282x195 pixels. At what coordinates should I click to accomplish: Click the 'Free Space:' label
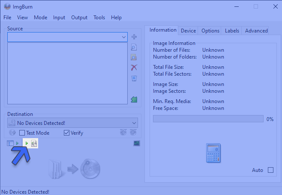tap(165, 108)
